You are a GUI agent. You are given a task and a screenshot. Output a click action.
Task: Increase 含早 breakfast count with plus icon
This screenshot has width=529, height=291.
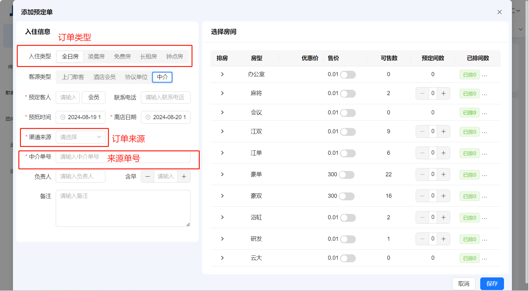click(x=184, y=177)
